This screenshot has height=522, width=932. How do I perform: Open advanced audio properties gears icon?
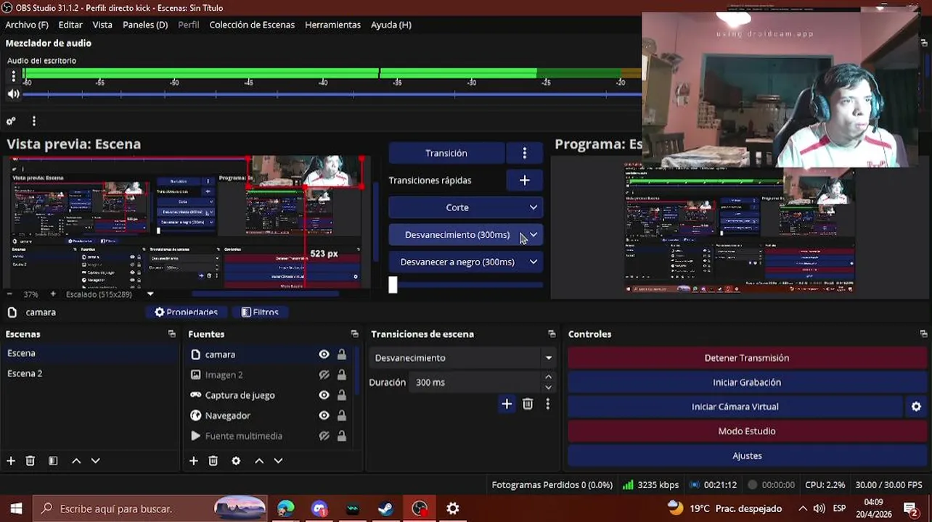pyautogui.click(x=11, y=121)
